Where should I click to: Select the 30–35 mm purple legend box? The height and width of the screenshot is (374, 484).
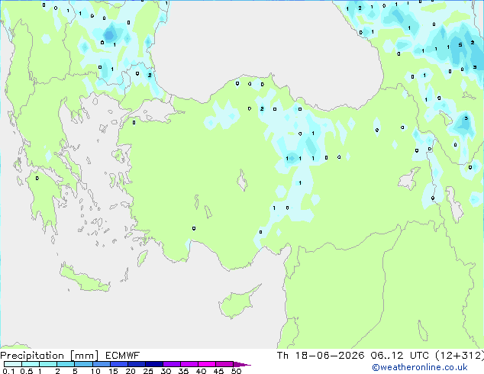172,364
